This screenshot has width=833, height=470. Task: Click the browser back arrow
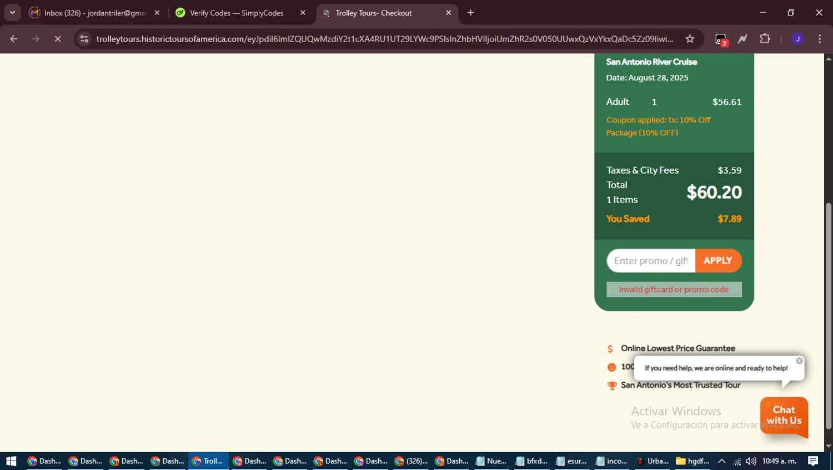tap(14, 39)
